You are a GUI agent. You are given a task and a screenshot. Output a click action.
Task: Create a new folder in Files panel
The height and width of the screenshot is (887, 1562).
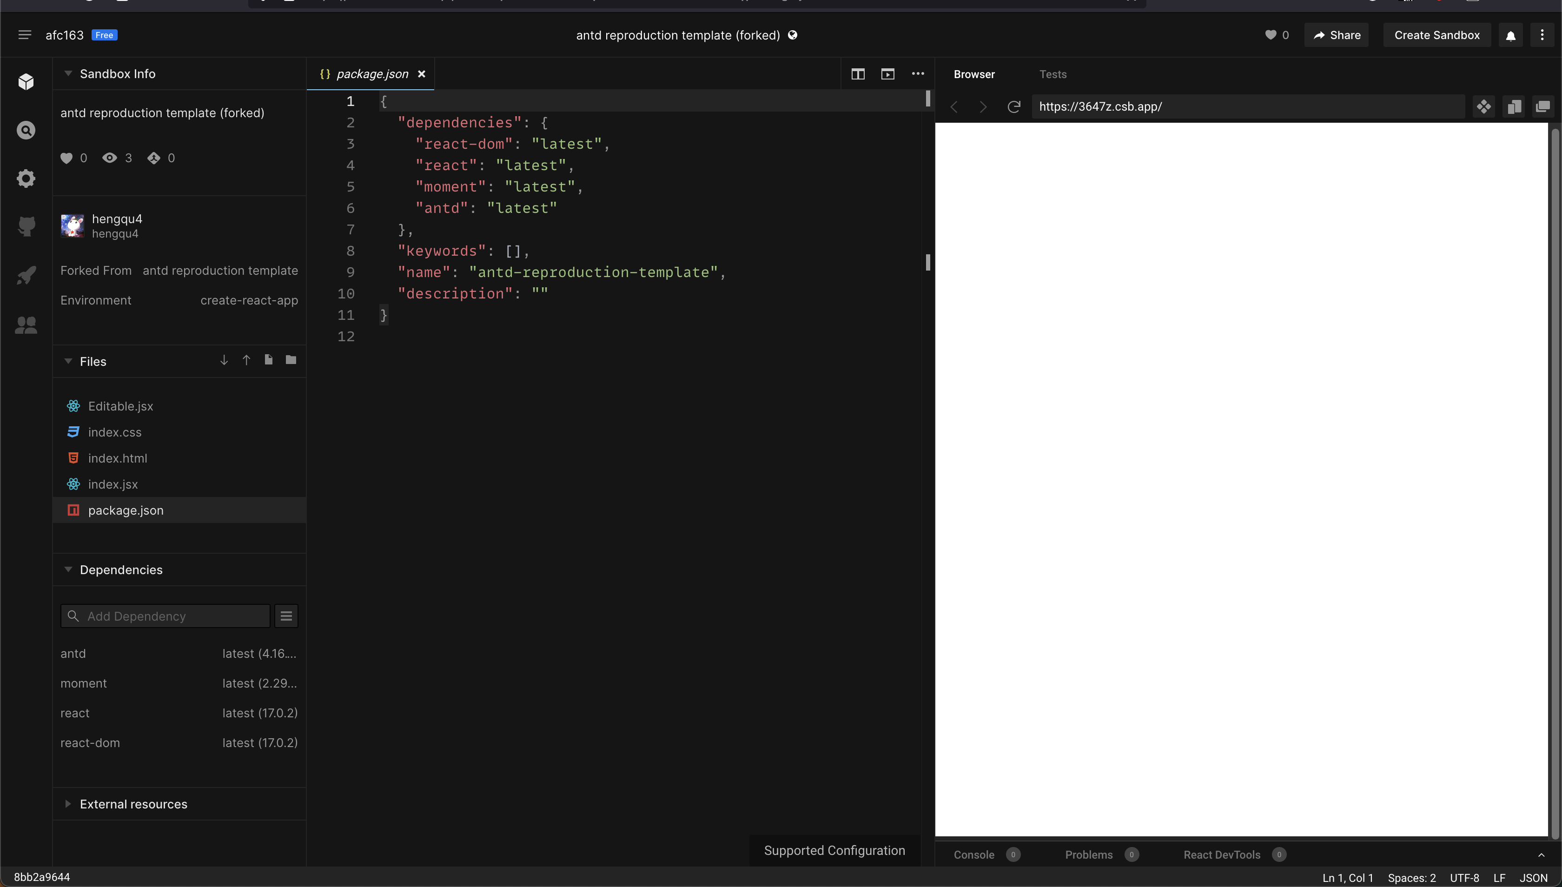tap(291, 360)
